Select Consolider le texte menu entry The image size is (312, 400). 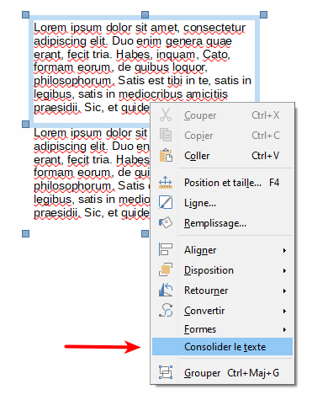pyautogui.click(x=222, y=347)
